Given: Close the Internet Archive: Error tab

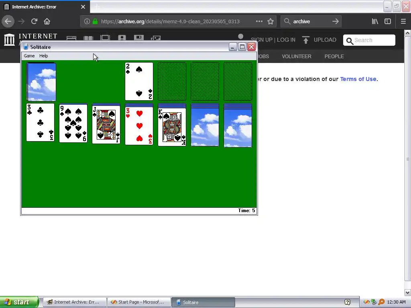Looking at the screenshot, I should tap(83, 7).
